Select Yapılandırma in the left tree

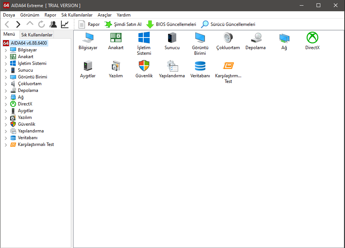pos(31,131)
